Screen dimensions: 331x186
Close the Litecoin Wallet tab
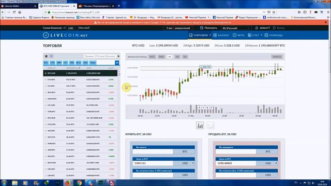(35, 6)
